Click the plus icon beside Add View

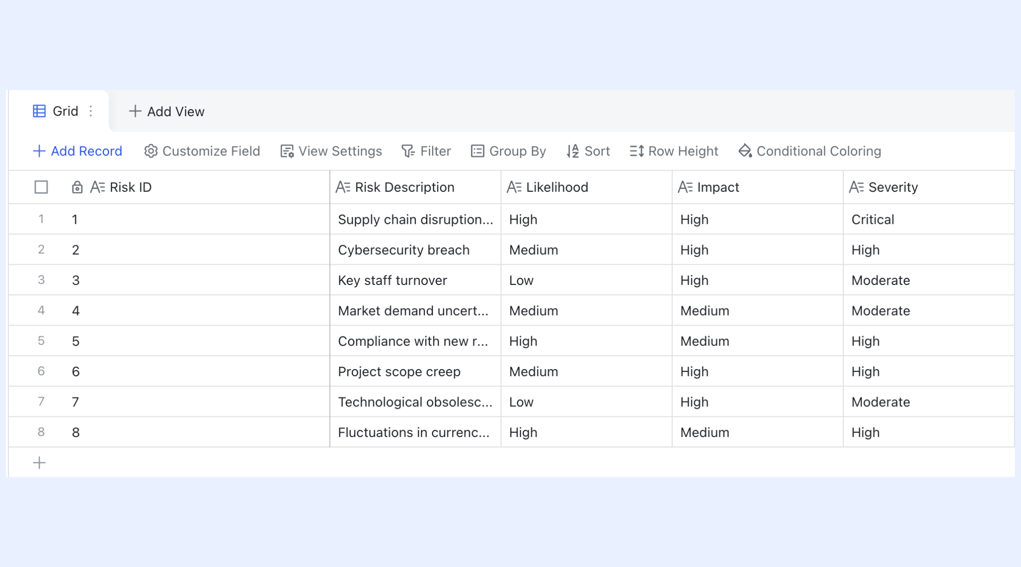[135, 111]
